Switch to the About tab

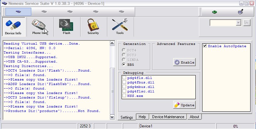point(194,117)
